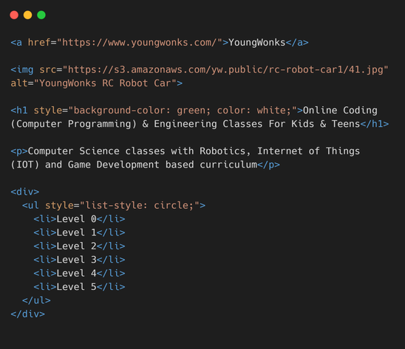
Task: Click the closing </h1> tag
Action: click(375, 124)
